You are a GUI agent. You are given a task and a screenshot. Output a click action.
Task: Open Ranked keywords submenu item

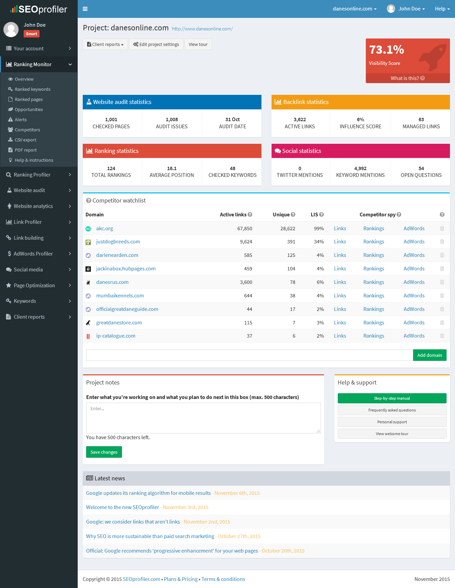[32, 89]
